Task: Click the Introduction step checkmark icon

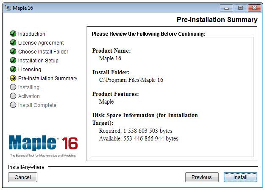Action: (x=13, y=34)
